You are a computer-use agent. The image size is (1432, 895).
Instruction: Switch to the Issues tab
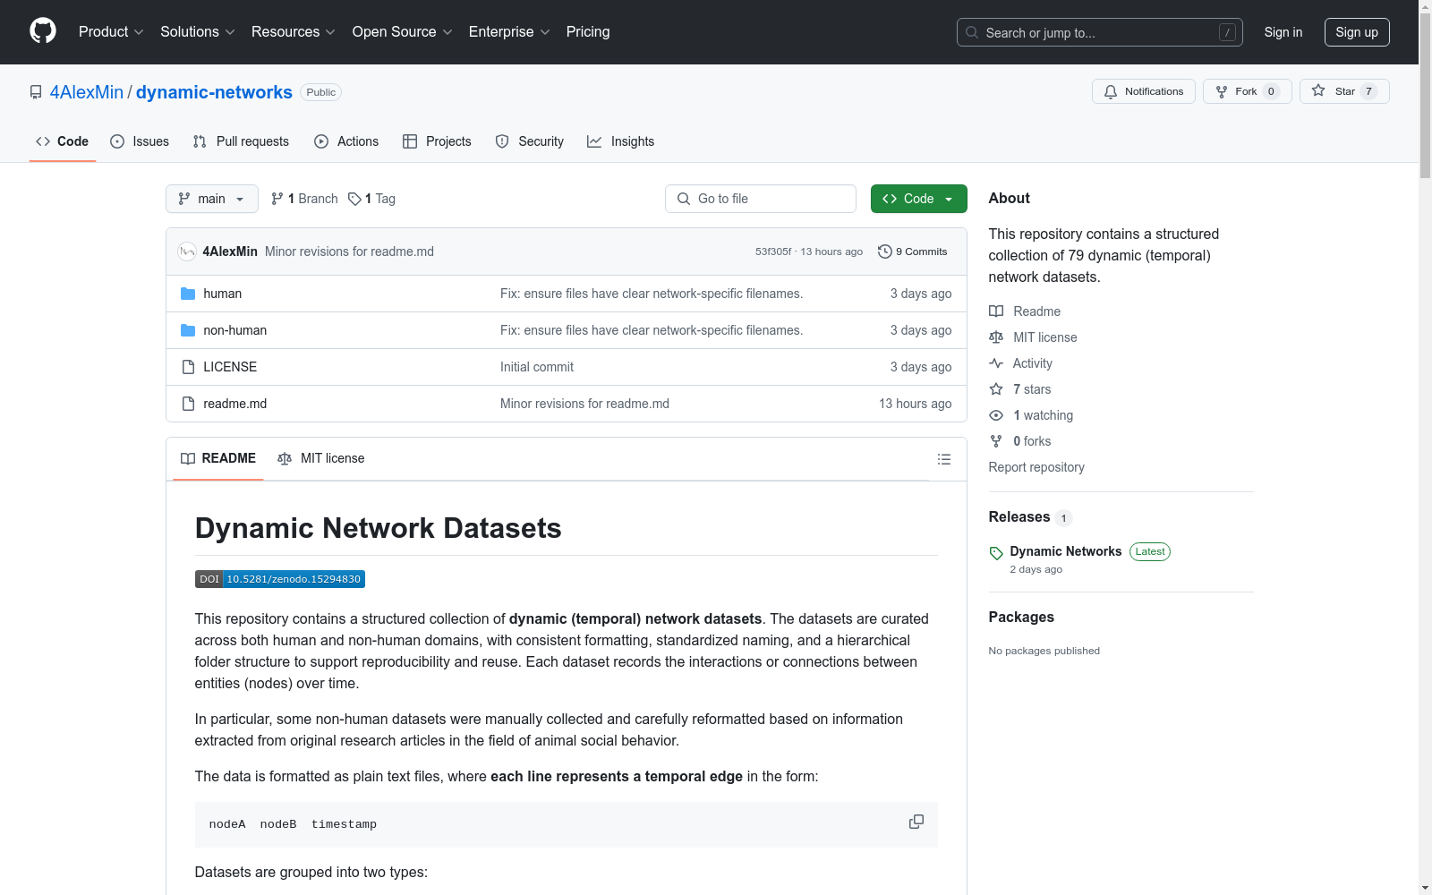click(x=140, y=141)
